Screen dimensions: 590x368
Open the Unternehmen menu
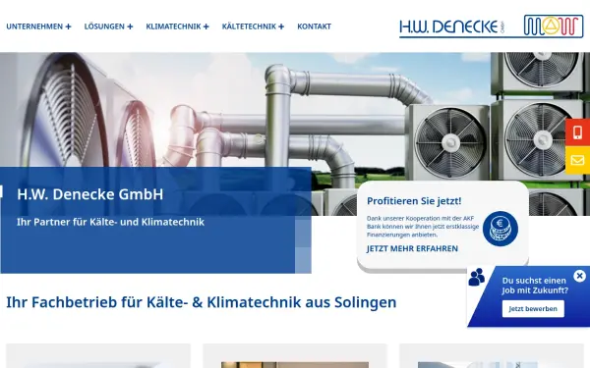pyautogui.click(x=34, y=26)
